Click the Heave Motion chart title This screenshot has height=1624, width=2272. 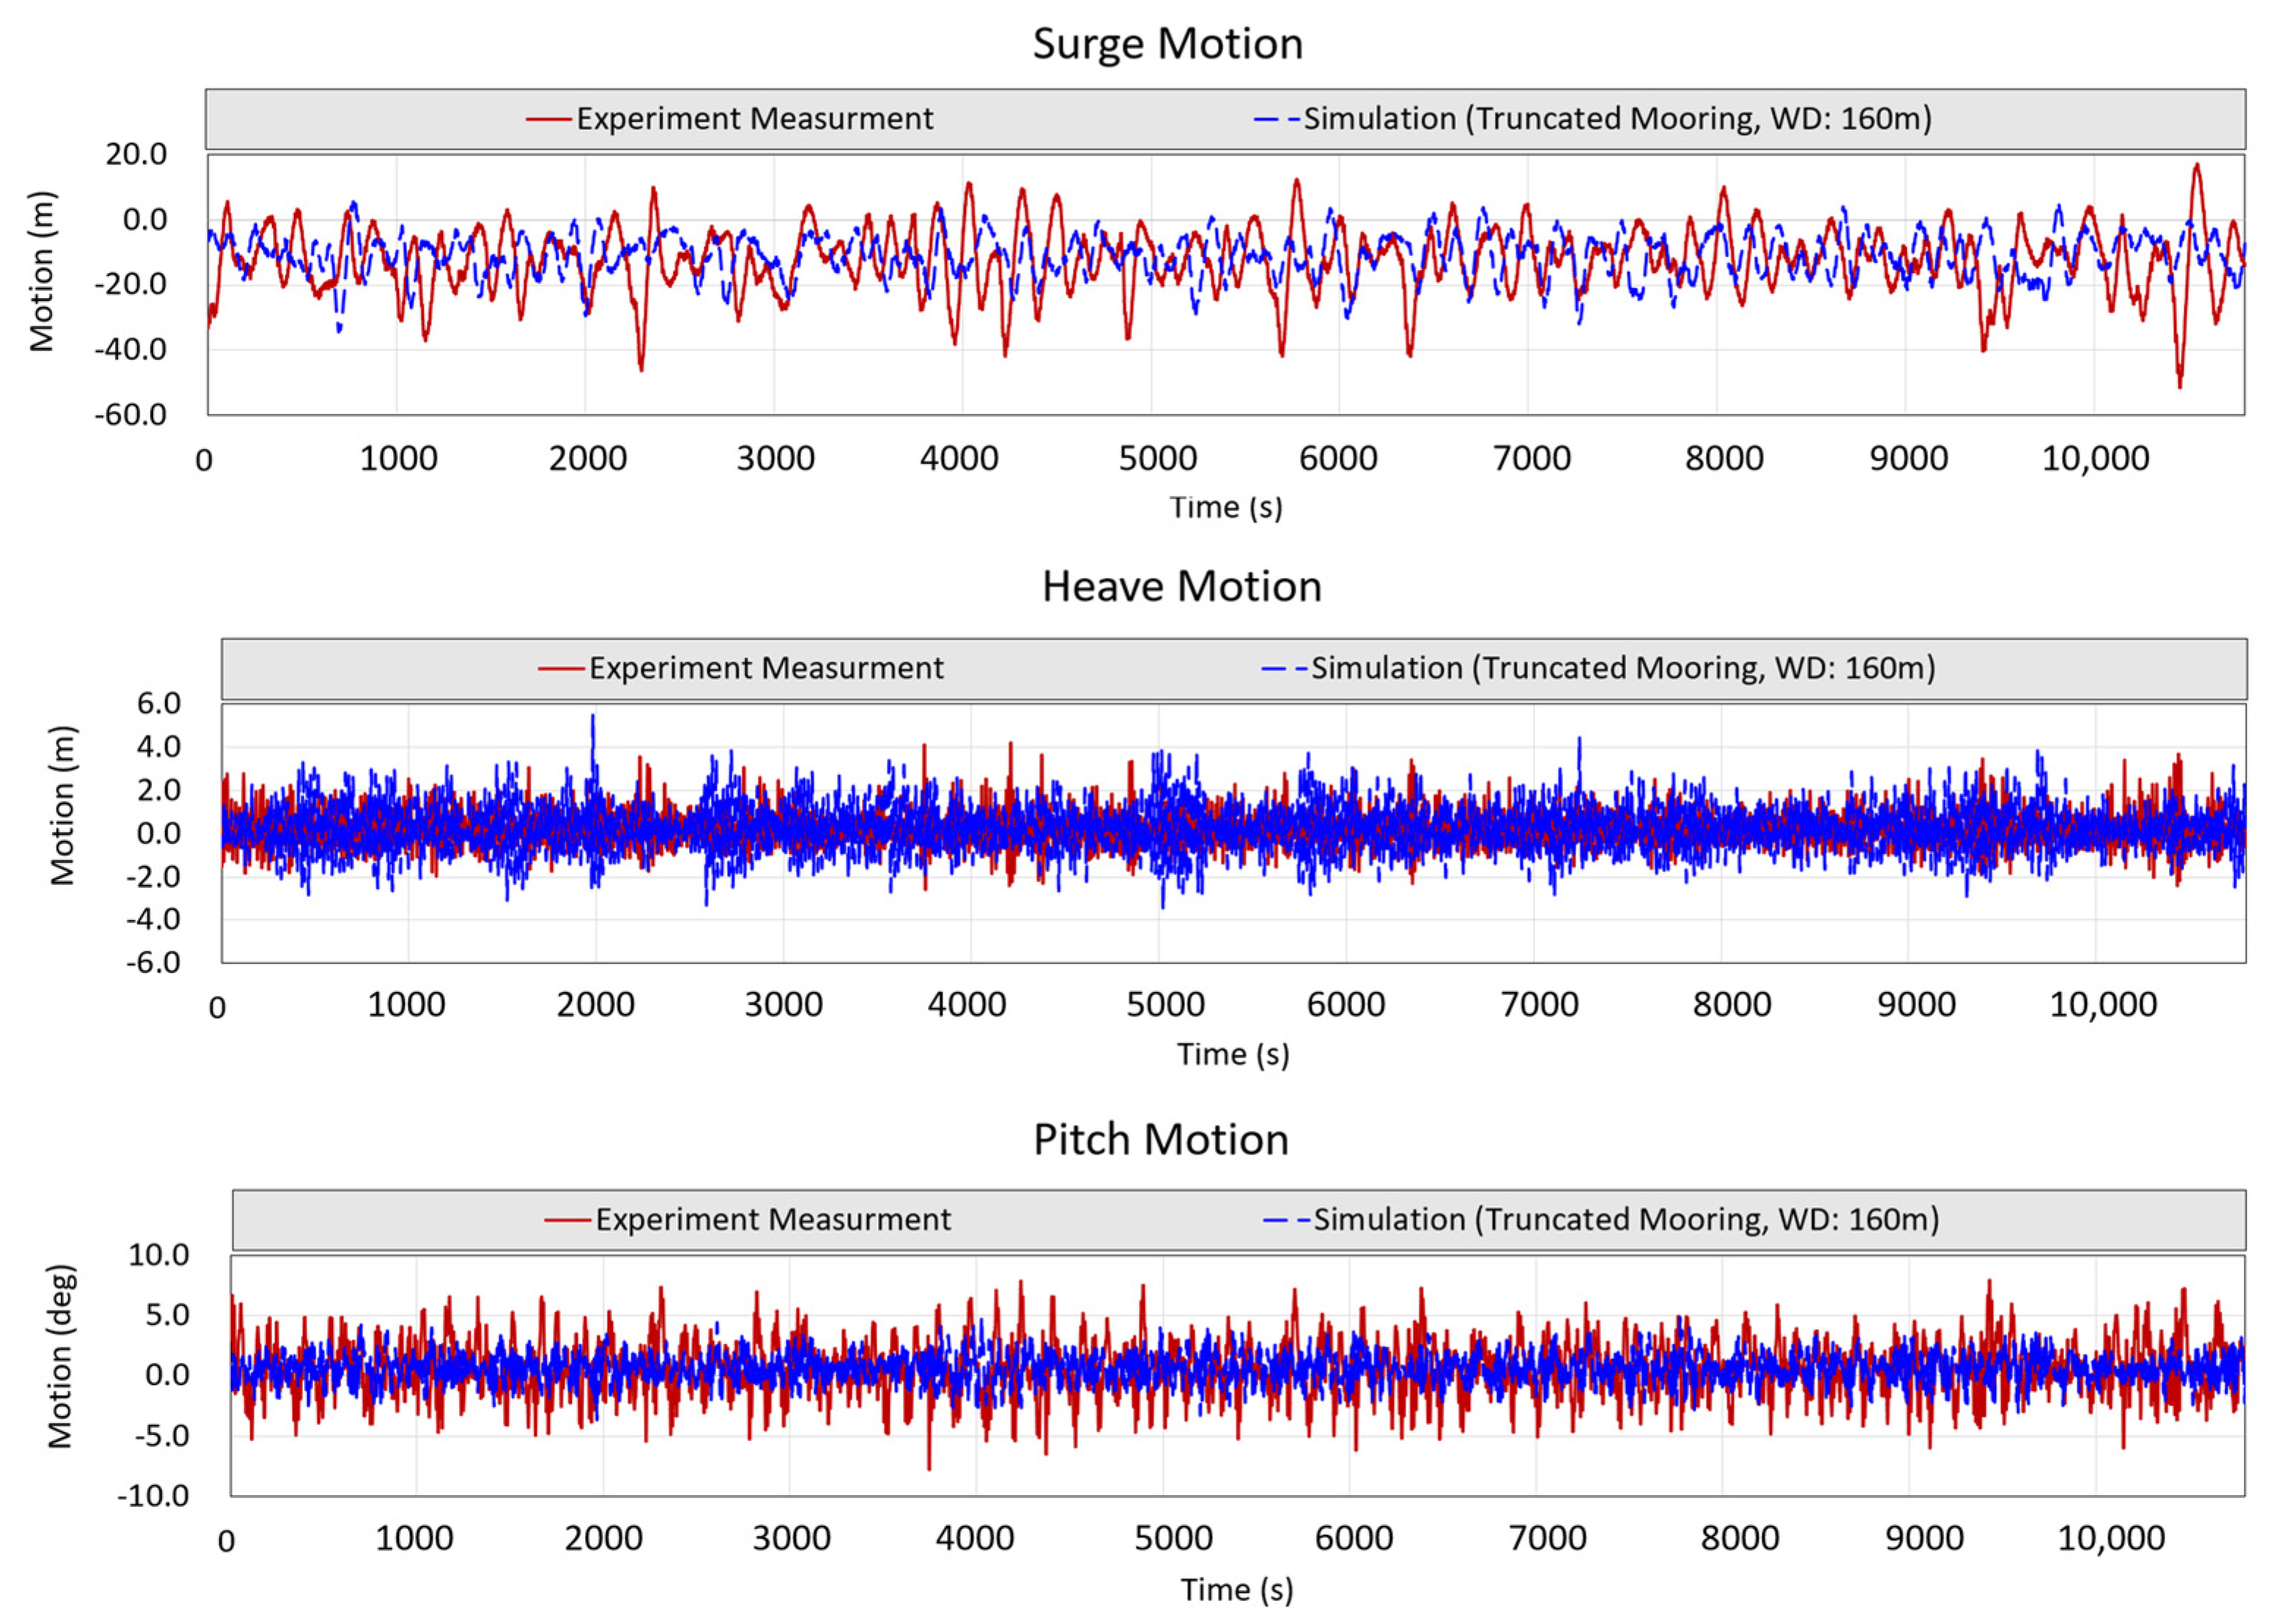[x=1181, y=586]
